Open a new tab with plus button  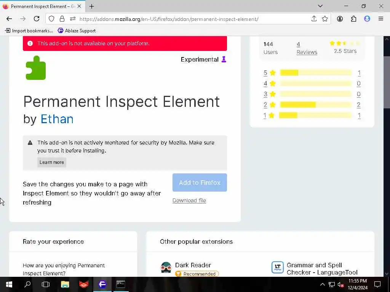(91, 6)
